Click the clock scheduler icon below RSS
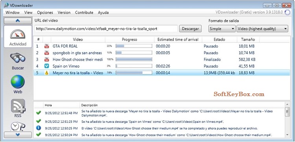 18,127
